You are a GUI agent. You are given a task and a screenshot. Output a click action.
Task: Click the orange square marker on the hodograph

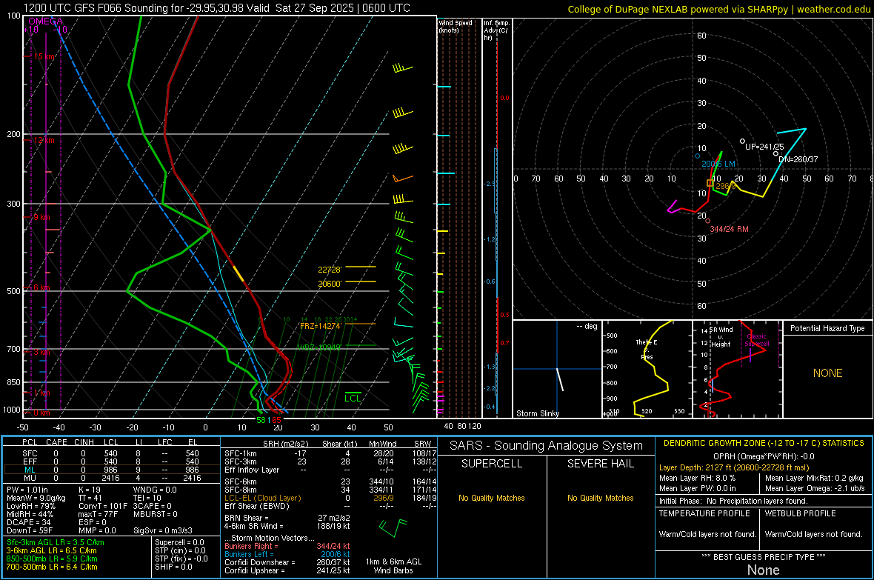point(710,183)
